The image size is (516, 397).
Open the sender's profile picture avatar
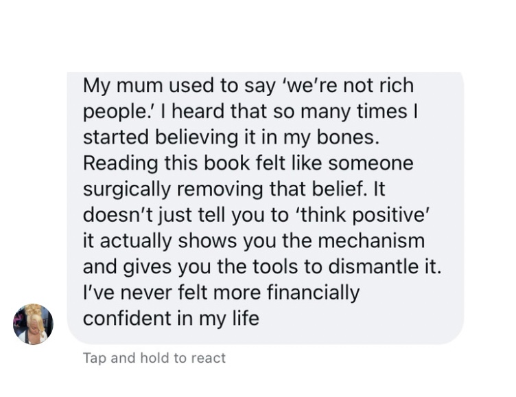[33, 324]
